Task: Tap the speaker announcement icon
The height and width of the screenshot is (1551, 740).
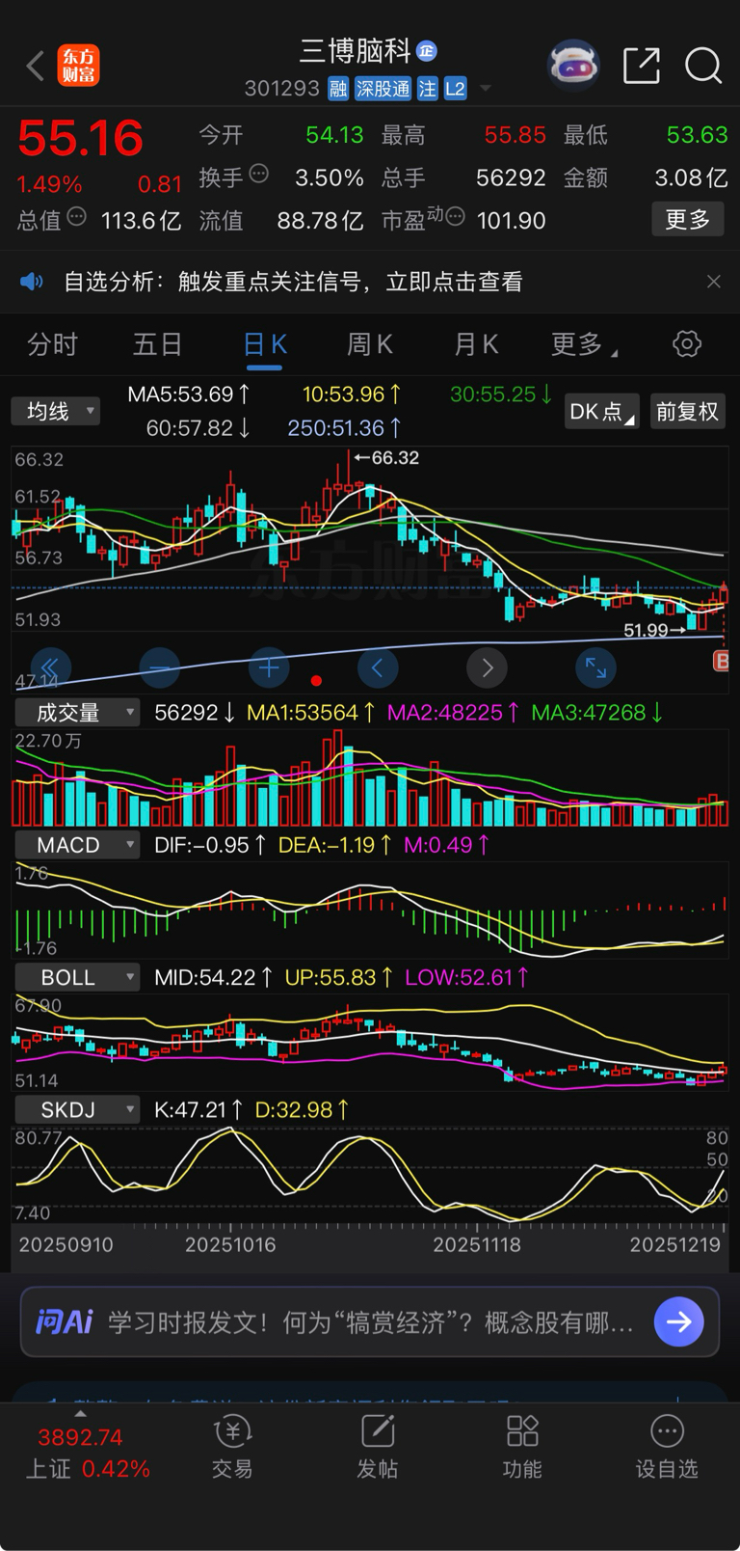Action: (32, 282)
